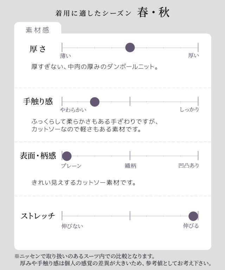Click the 厚さ slider's purple handle

coord(130,47)
